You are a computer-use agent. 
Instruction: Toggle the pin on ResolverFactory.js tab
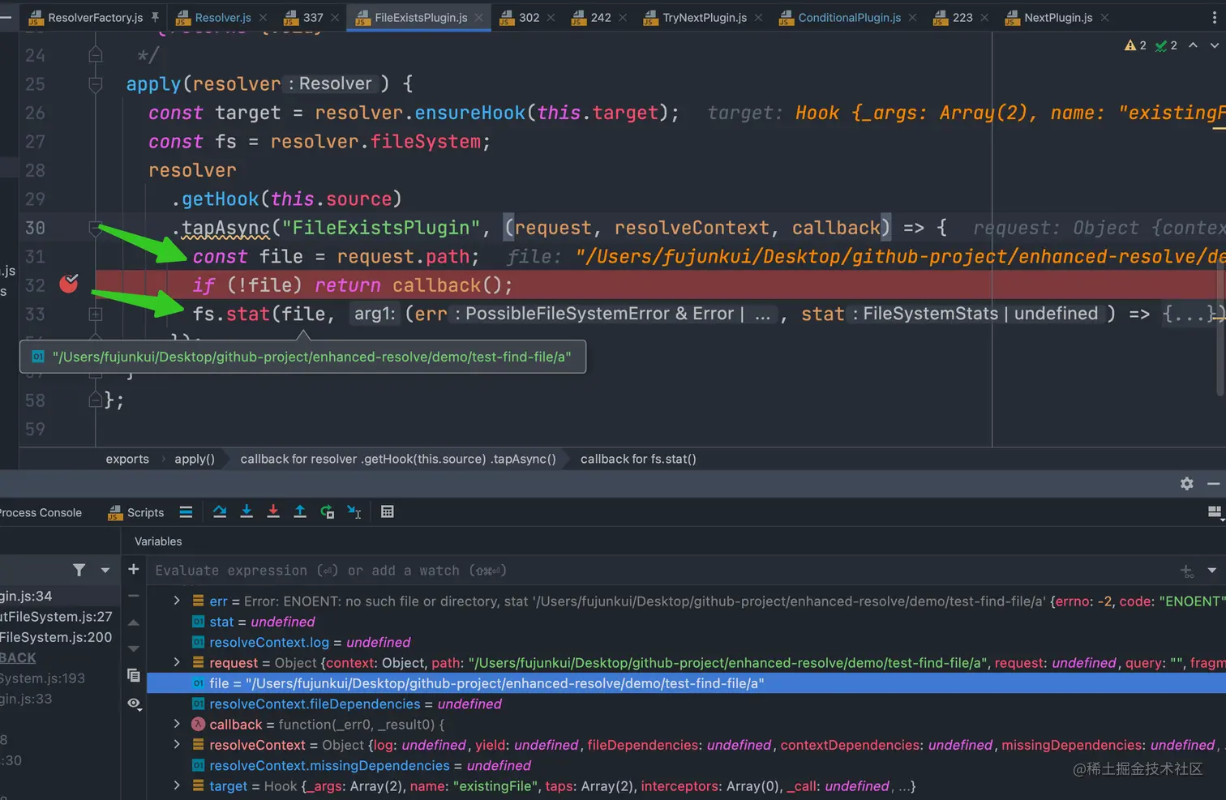coord(155,17)
